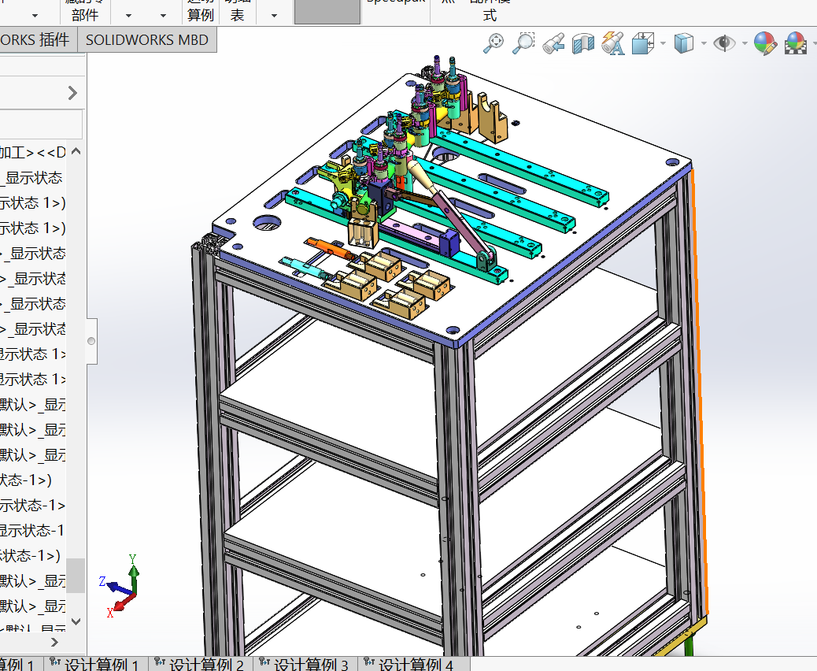Click the green Y axis of triad
Viewport: 817px width, 671px height.
(x=134, y=573)
